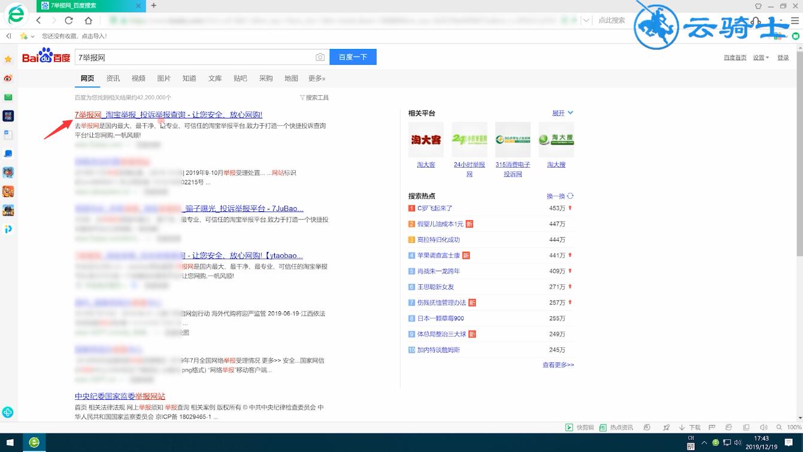Close the 7举报网_百度搜索 tab

click(140, 5)
